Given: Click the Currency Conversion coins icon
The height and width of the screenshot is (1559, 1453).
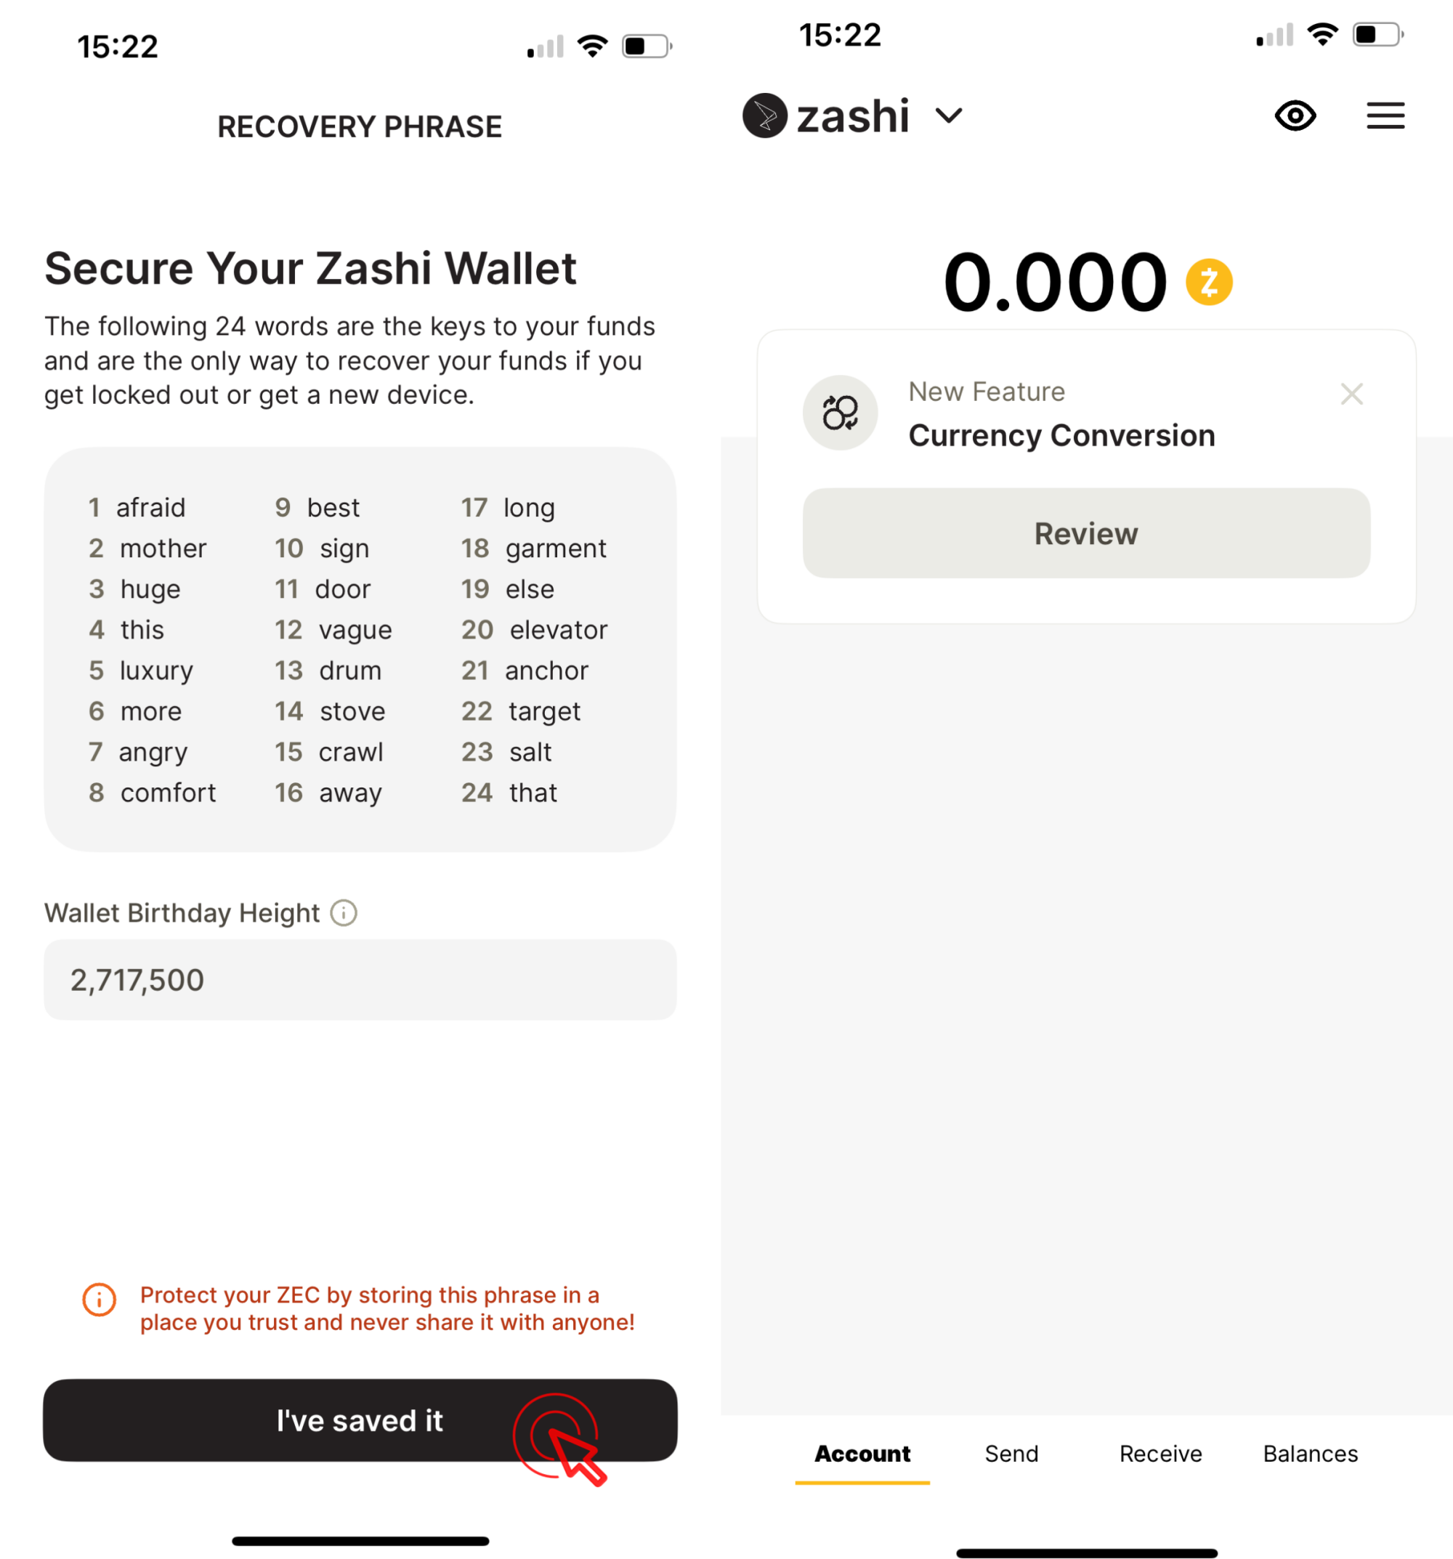Looking at the screenshot, I should [840, 413].
